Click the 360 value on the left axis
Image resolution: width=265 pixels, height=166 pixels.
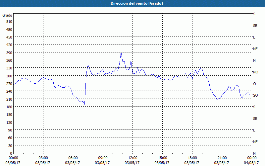coord(9,60)
